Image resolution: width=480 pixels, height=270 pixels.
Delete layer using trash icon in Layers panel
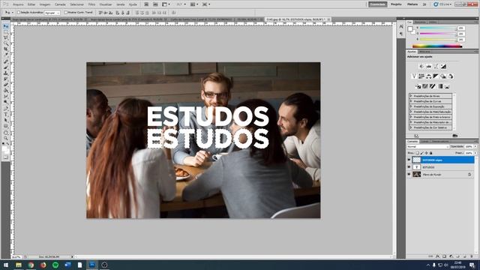[472, 256]
